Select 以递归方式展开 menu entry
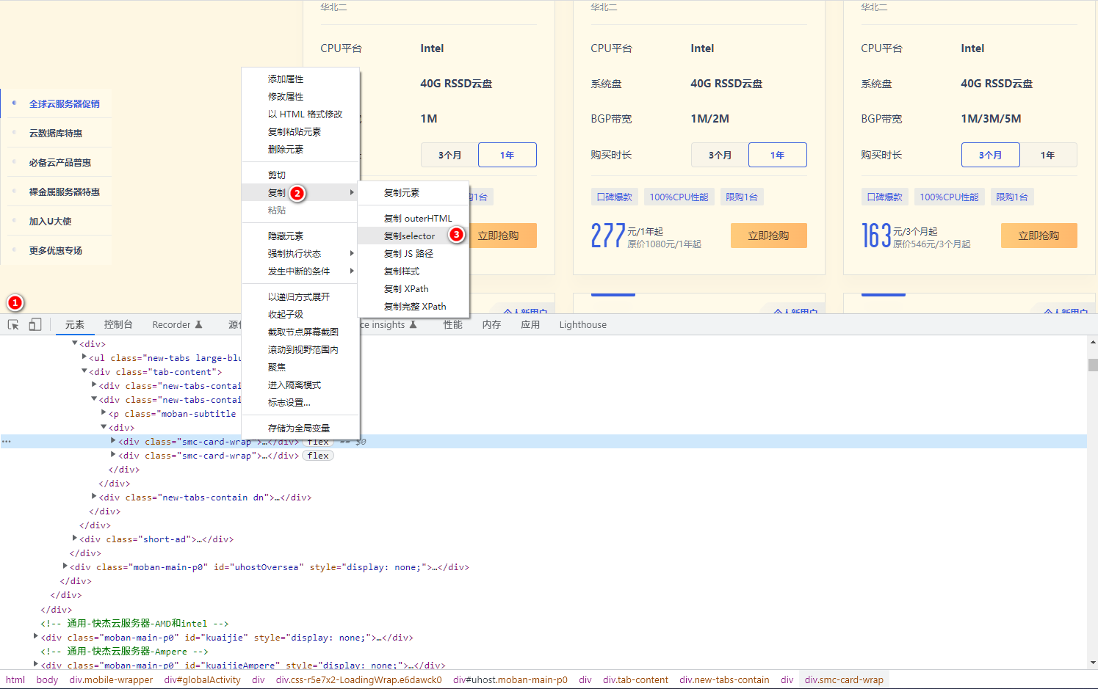The image size is (1098, 689). point(300,297)
